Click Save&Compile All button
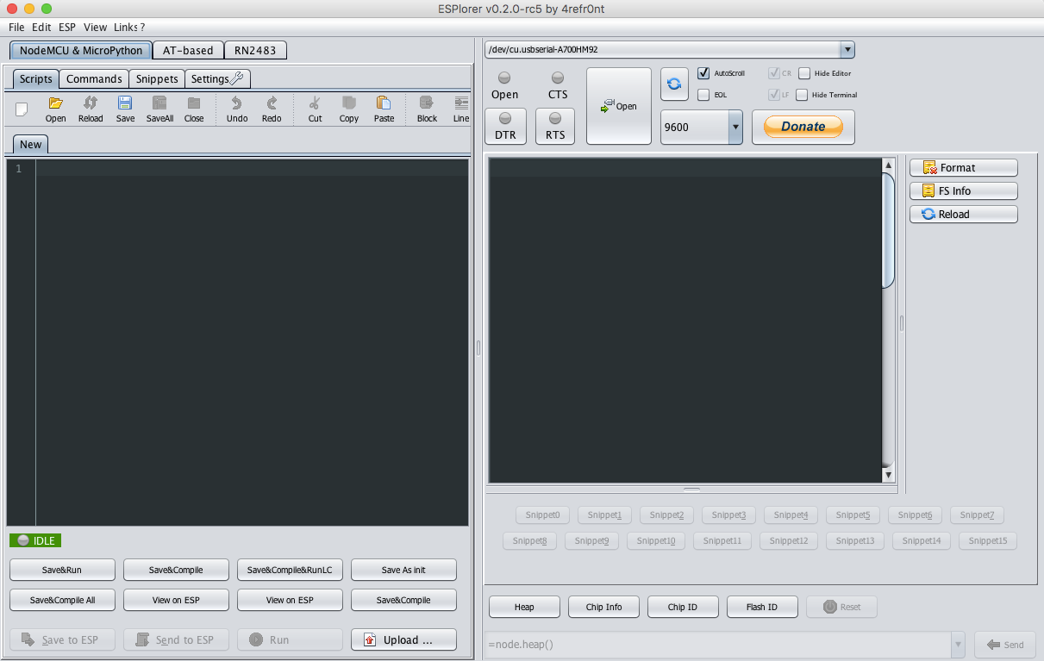The width and height of the screenshot is (1044, 661). tap(62, 600)
